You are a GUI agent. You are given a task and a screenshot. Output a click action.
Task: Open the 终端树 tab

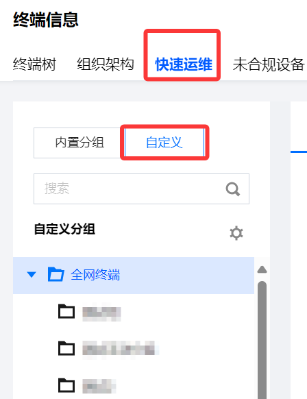pos(34,64)
